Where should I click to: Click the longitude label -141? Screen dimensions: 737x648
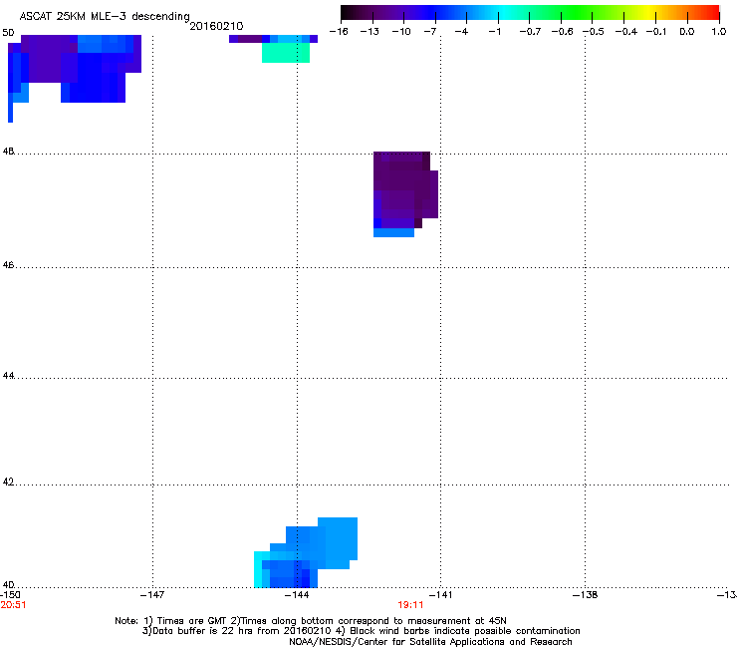440,595
